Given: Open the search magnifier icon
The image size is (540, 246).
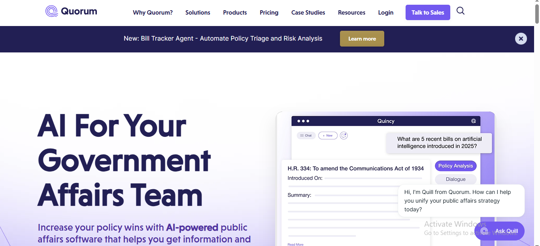Looking at the screenshot, I should [461, 11].
